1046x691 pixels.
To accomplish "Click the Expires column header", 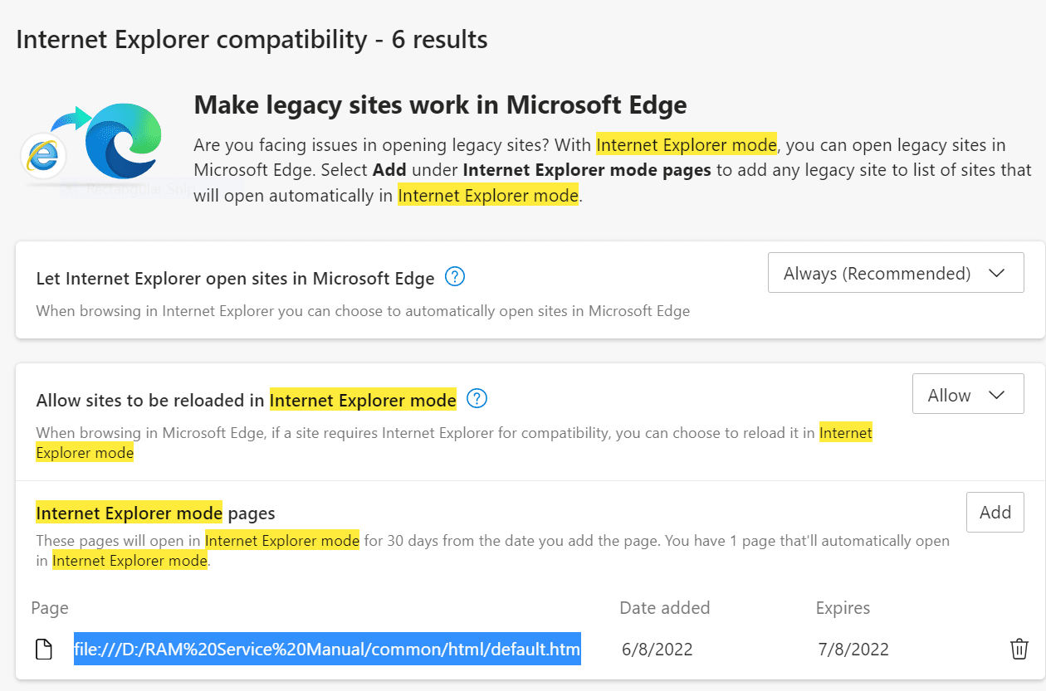I will tap(843, 608).
